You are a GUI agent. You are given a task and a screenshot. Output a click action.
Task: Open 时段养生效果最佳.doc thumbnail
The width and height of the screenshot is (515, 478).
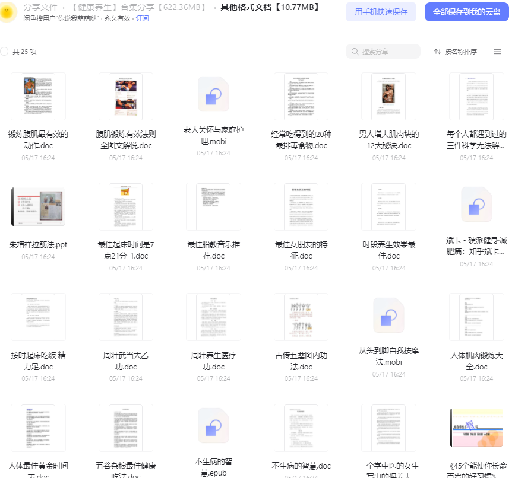coord(389,207)
